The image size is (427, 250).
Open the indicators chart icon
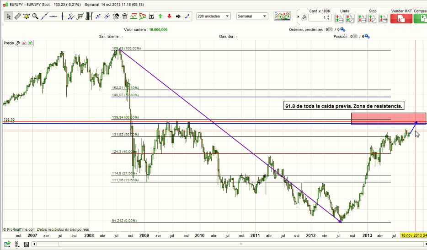coord(282,16)
